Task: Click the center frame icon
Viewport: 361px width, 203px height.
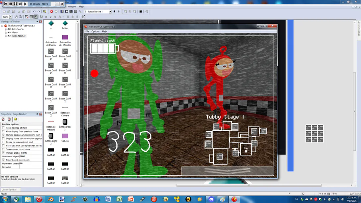Action: coord(83,17)
